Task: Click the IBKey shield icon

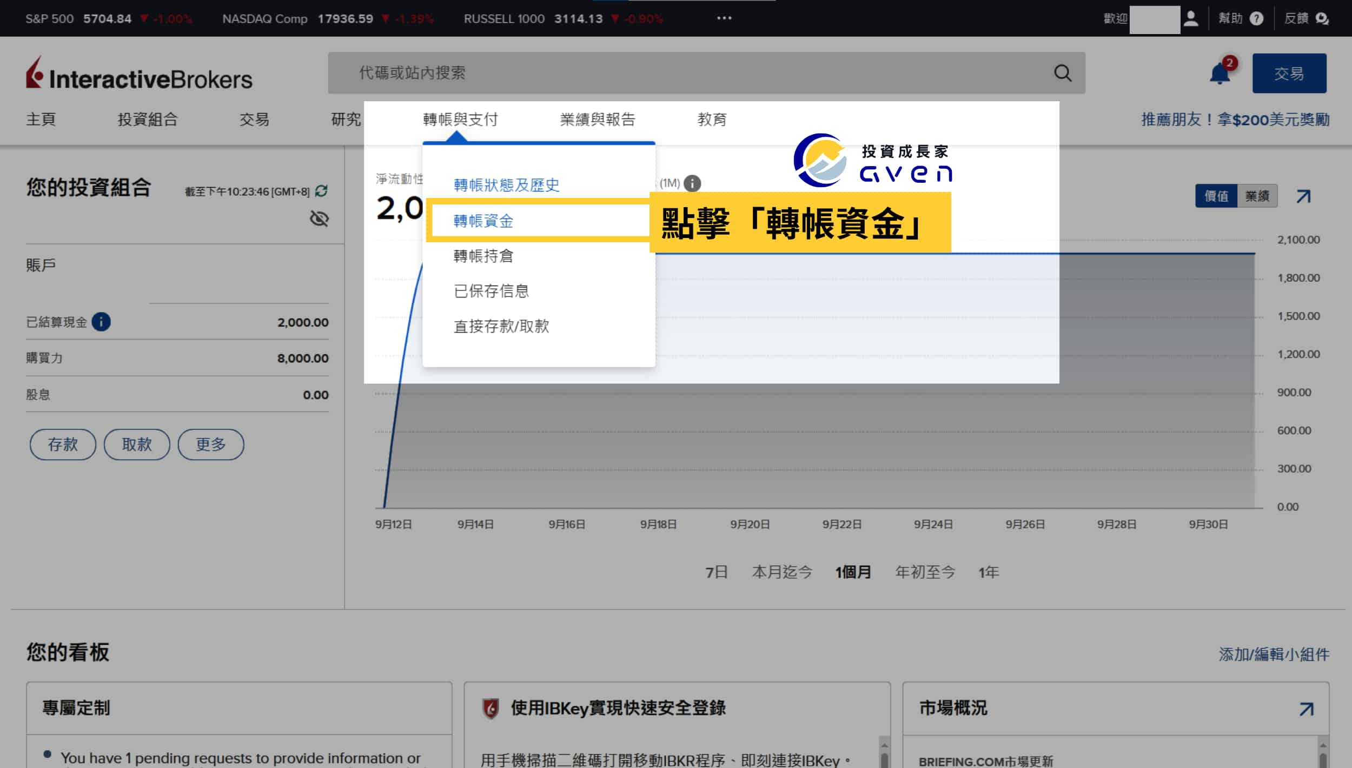Action: (491, 708)
